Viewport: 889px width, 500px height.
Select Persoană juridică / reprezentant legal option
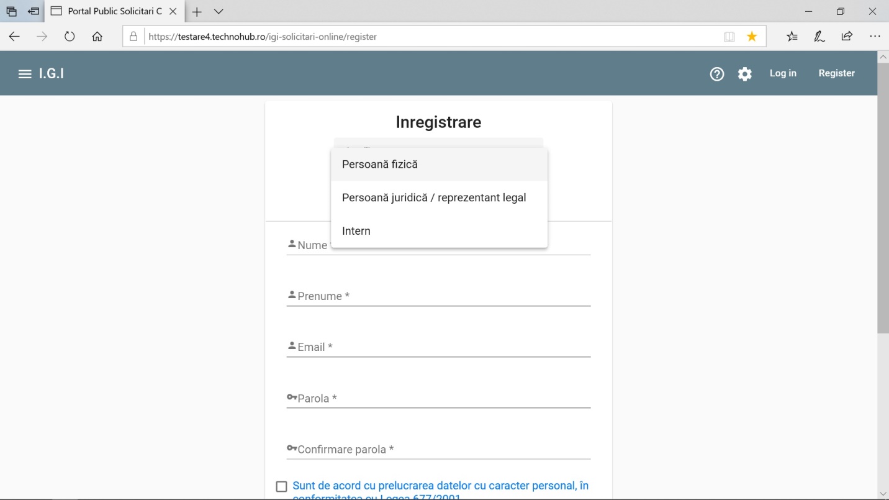point(440,198)
